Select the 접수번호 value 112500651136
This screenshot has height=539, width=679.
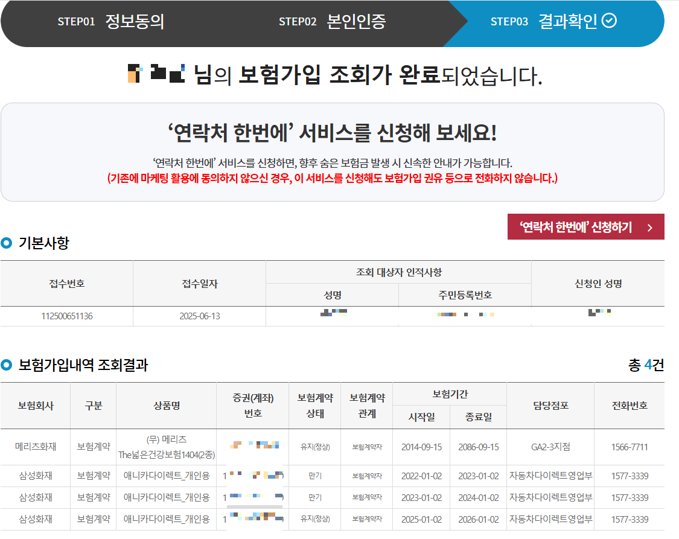(x=66, y=315)
